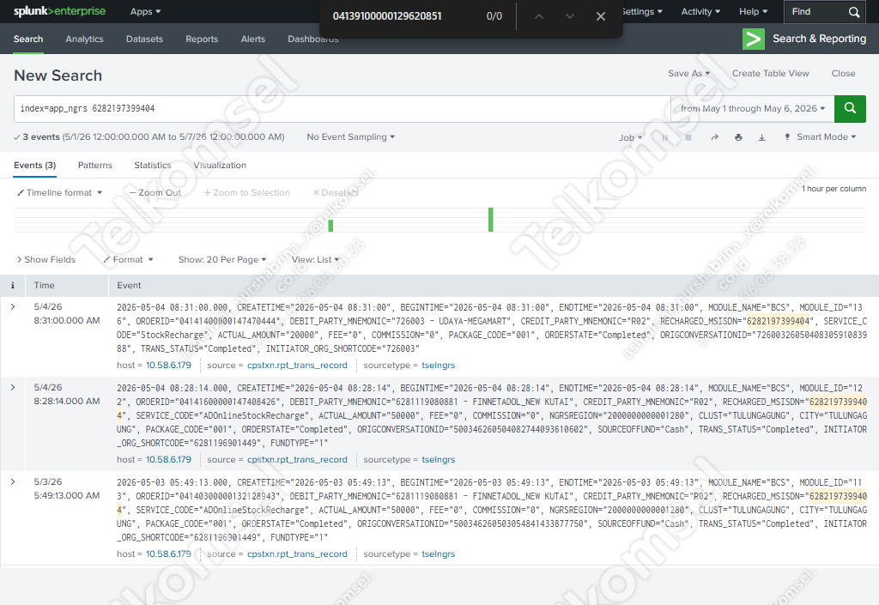Viewport: 879px width, 605px height.
Task: Click the Close button near Save As
Action: 843,74
